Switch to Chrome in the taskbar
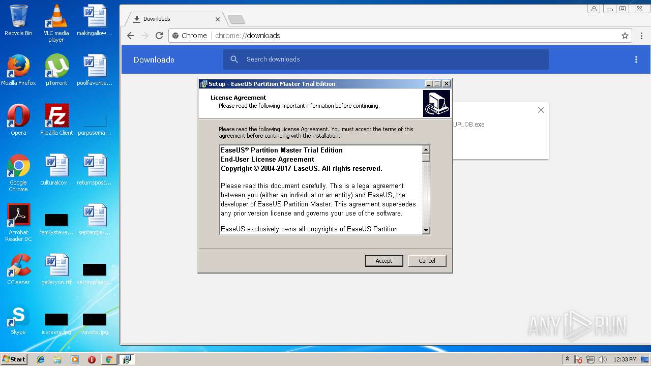 click(x=109, y=359)
